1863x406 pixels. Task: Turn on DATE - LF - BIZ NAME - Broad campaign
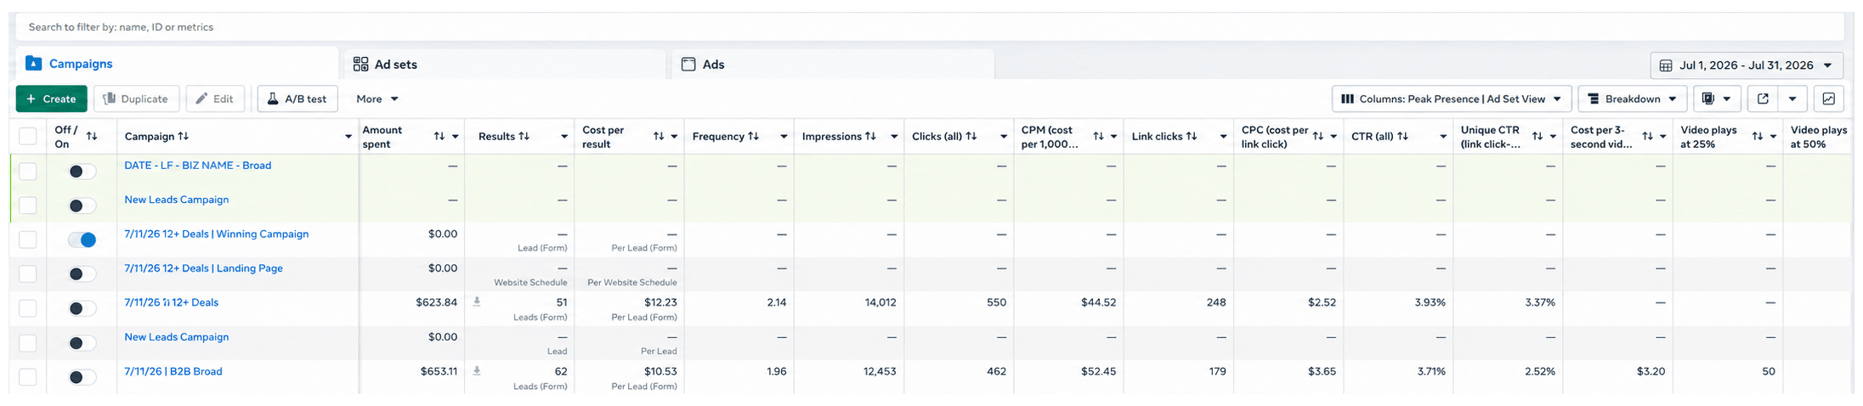(x=82, y=172)
